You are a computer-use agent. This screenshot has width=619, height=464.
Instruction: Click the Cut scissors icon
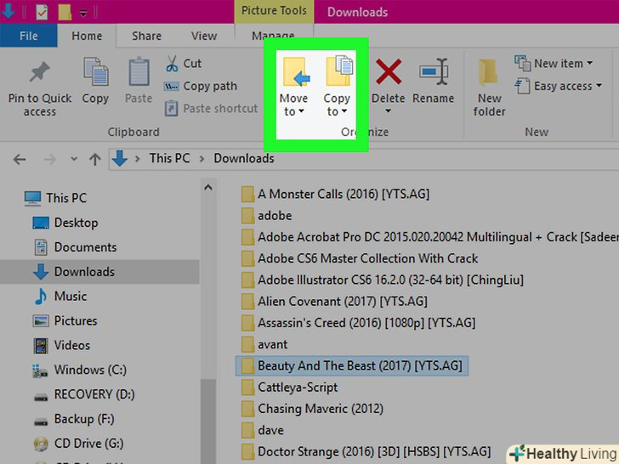tap(172, 64)
